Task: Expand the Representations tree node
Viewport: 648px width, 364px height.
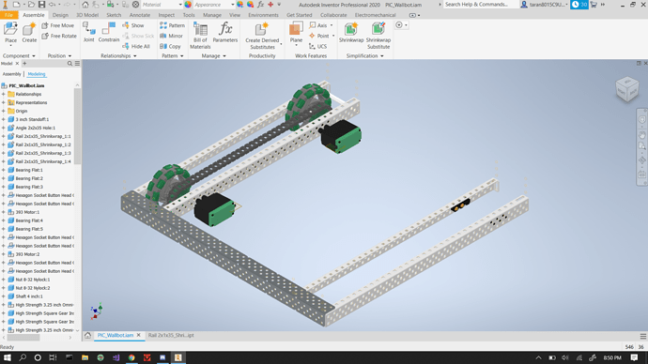Action: tap(4, 102)
